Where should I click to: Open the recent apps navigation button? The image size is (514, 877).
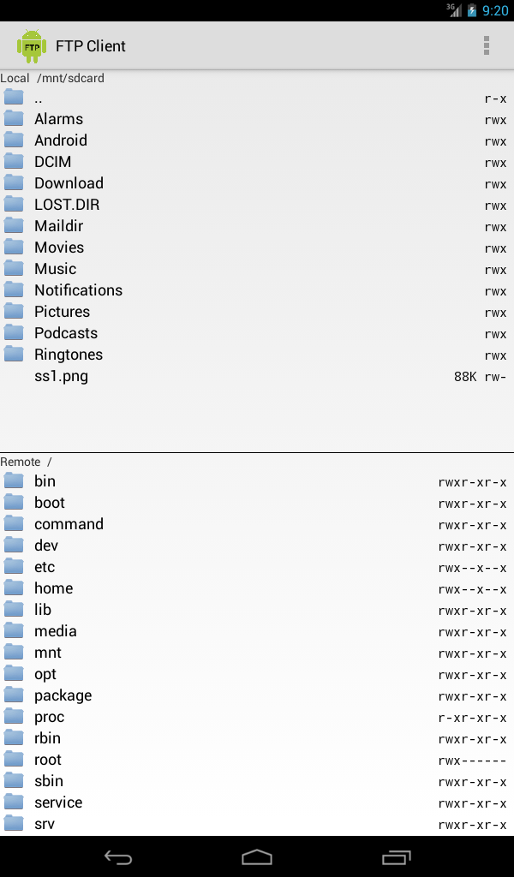(x=396, y=857)
